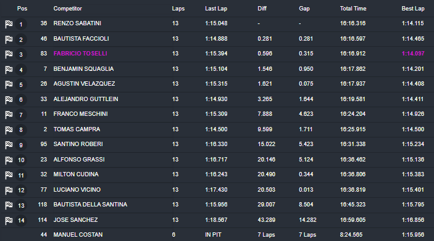Image resolution: width=434 pixels, height=241 pixels.
Task: Select competitor SANTINO ROBERI
Action: [78, 144]
